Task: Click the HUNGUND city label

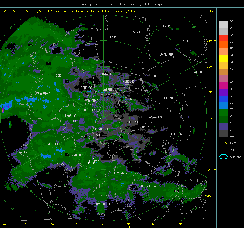Action: click(x=129, y=82)
